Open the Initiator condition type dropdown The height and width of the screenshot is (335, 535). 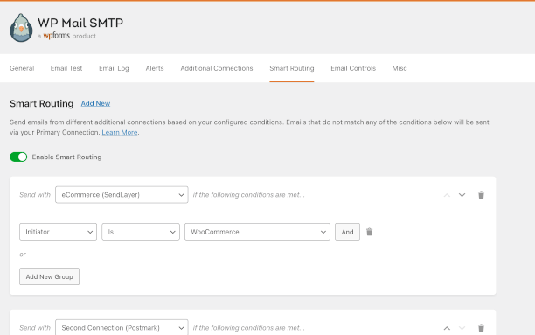point(58,232)
